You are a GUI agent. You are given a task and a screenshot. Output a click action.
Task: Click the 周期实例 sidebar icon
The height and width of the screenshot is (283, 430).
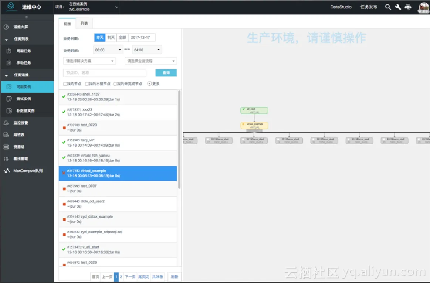[9, 87]
